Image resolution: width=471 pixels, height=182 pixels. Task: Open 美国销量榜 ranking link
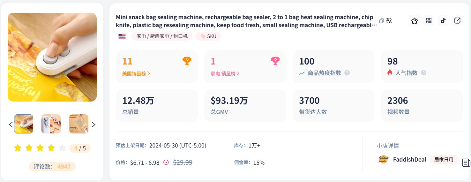click(136, 73)
